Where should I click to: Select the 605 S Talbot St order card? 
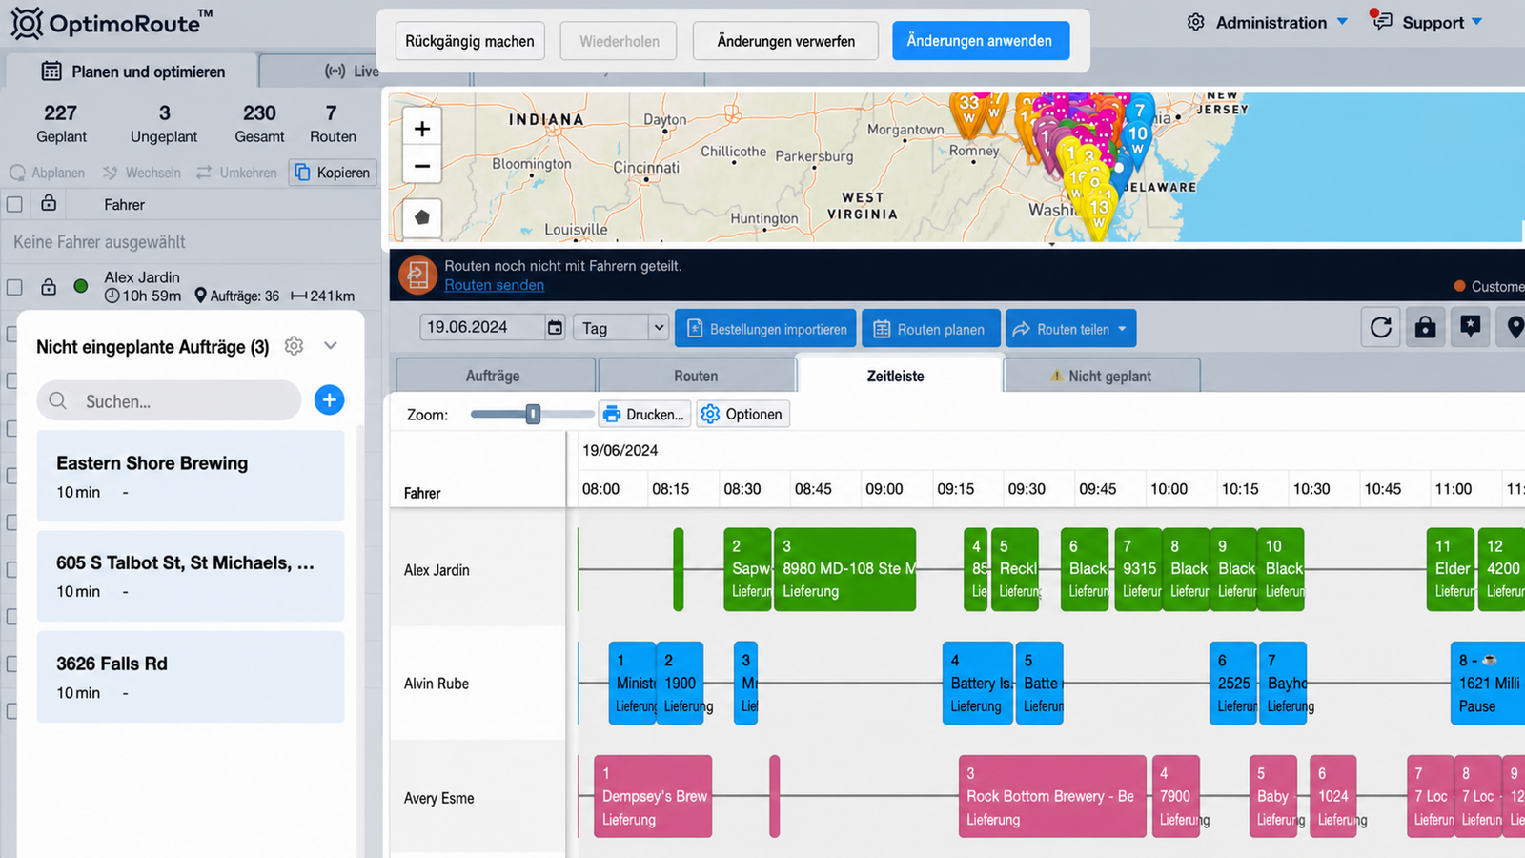191,576
